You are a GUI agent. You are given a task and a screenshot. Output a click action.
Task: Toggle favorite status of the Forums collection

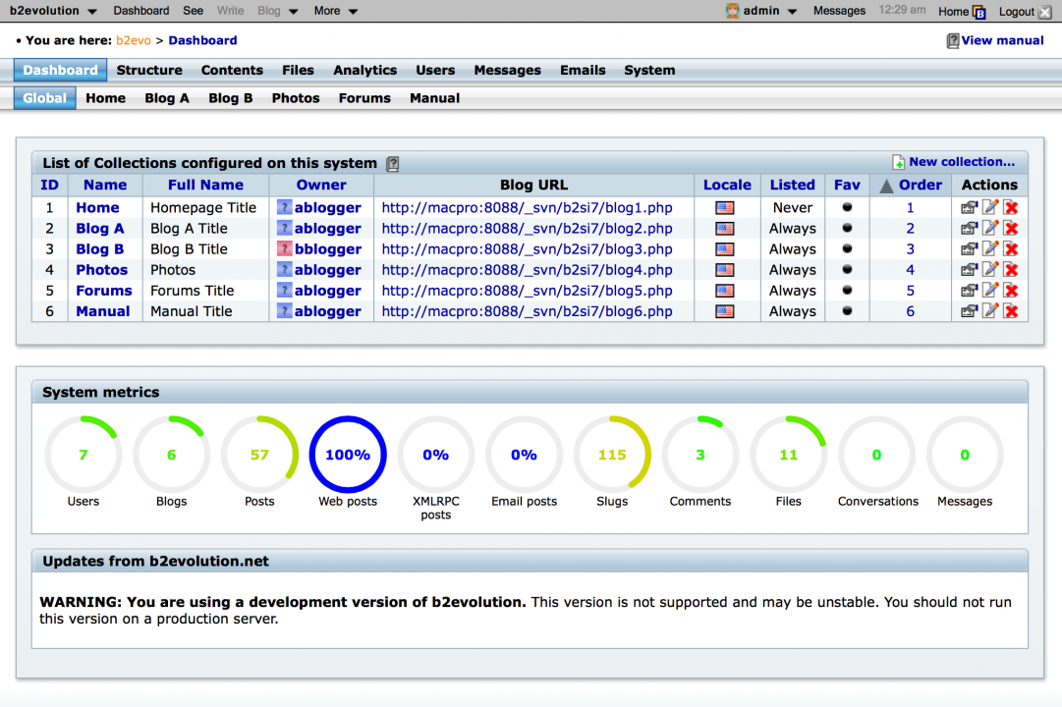tap(847, 290)
